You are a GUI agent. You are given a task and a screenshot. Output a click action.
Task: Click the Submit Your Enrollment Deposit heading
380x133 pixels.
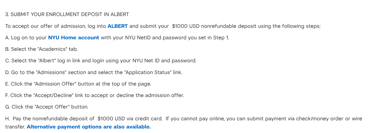coord(67,14)
